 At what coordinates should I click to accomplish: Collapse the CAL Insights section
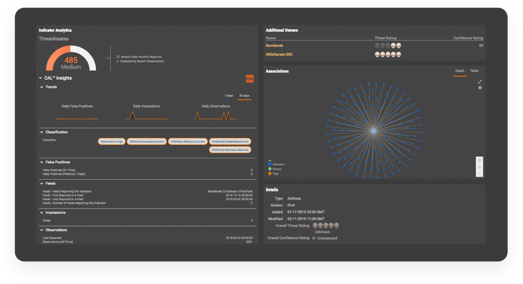[41, 78]
